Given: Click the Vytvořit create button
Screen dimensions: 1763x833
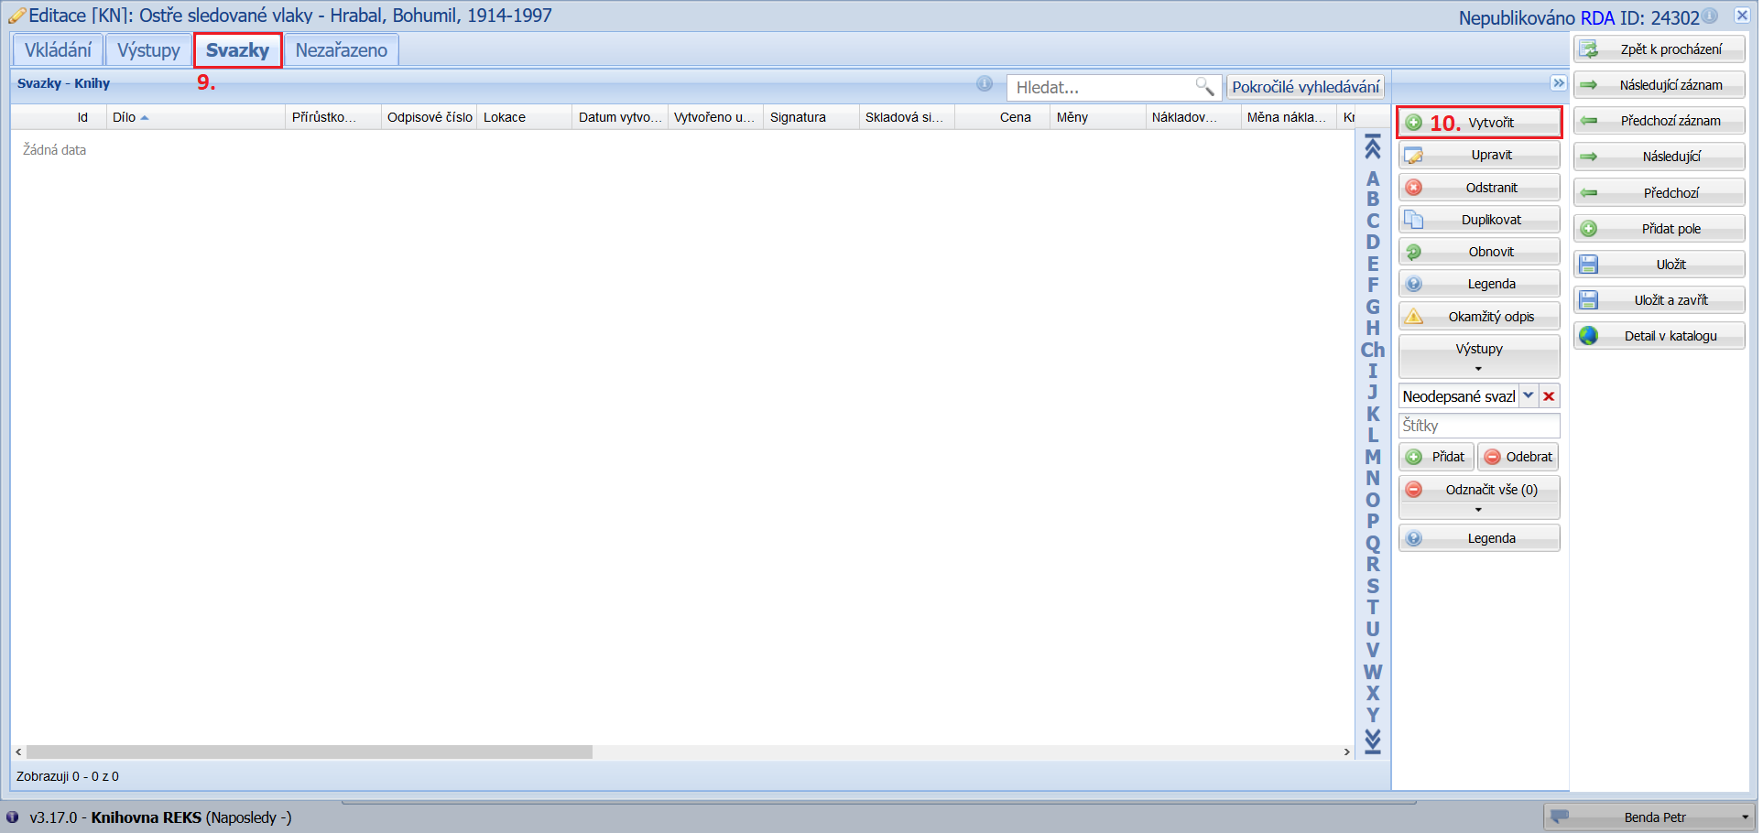Looking at the screenshot, I should pos(1479,123).
